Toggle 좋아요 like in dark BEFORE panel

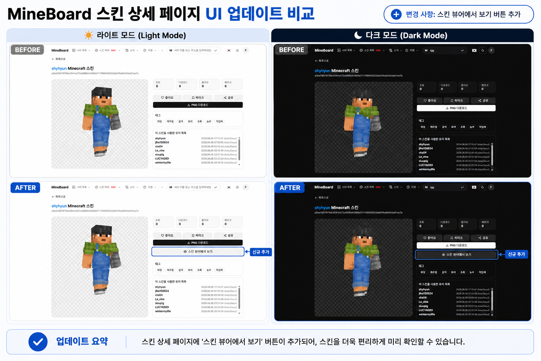click(x=430, y=101)
